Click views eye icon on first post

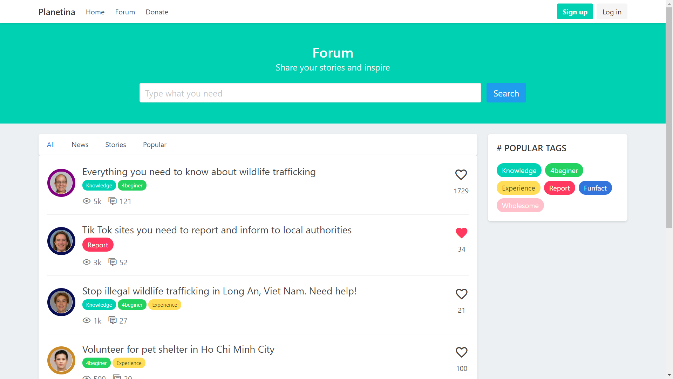[87, 201]
